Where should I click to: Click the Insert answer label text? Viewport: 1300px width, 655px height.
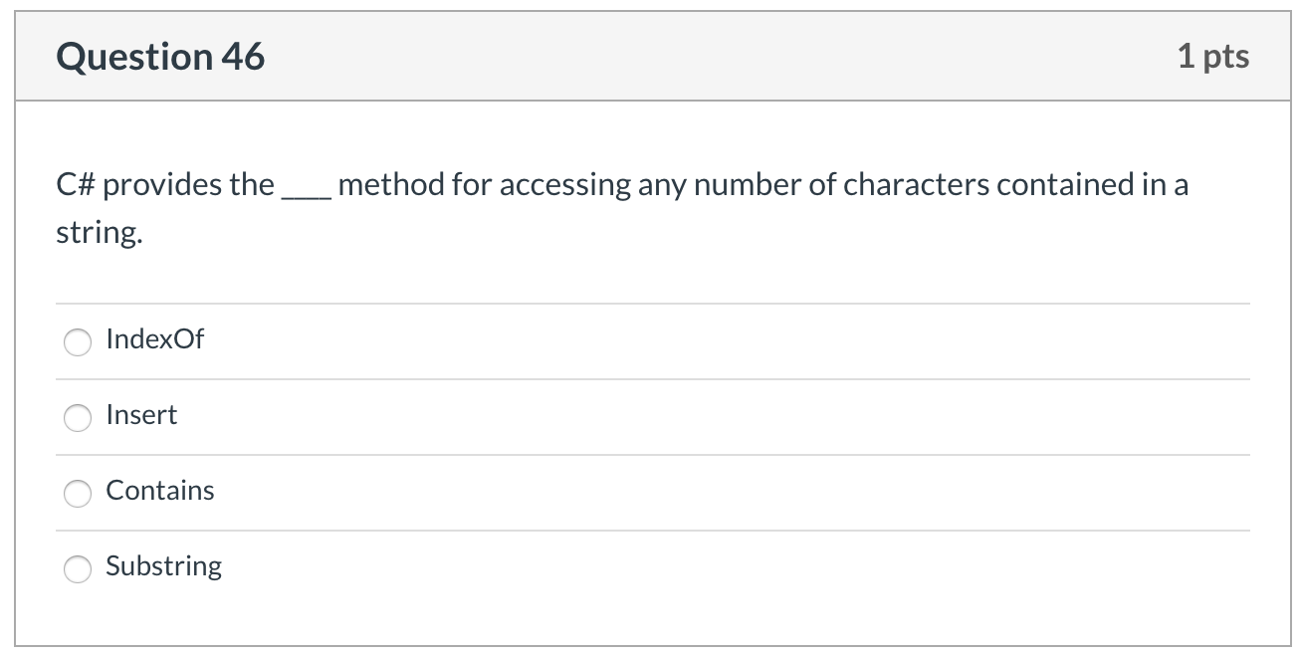click(x=141, y=416)
